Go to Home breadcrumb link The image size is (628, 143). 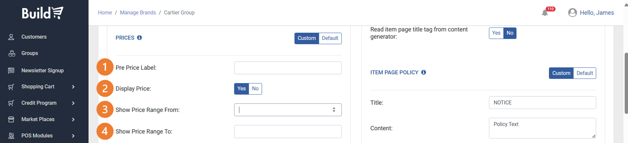click(105, 13)
